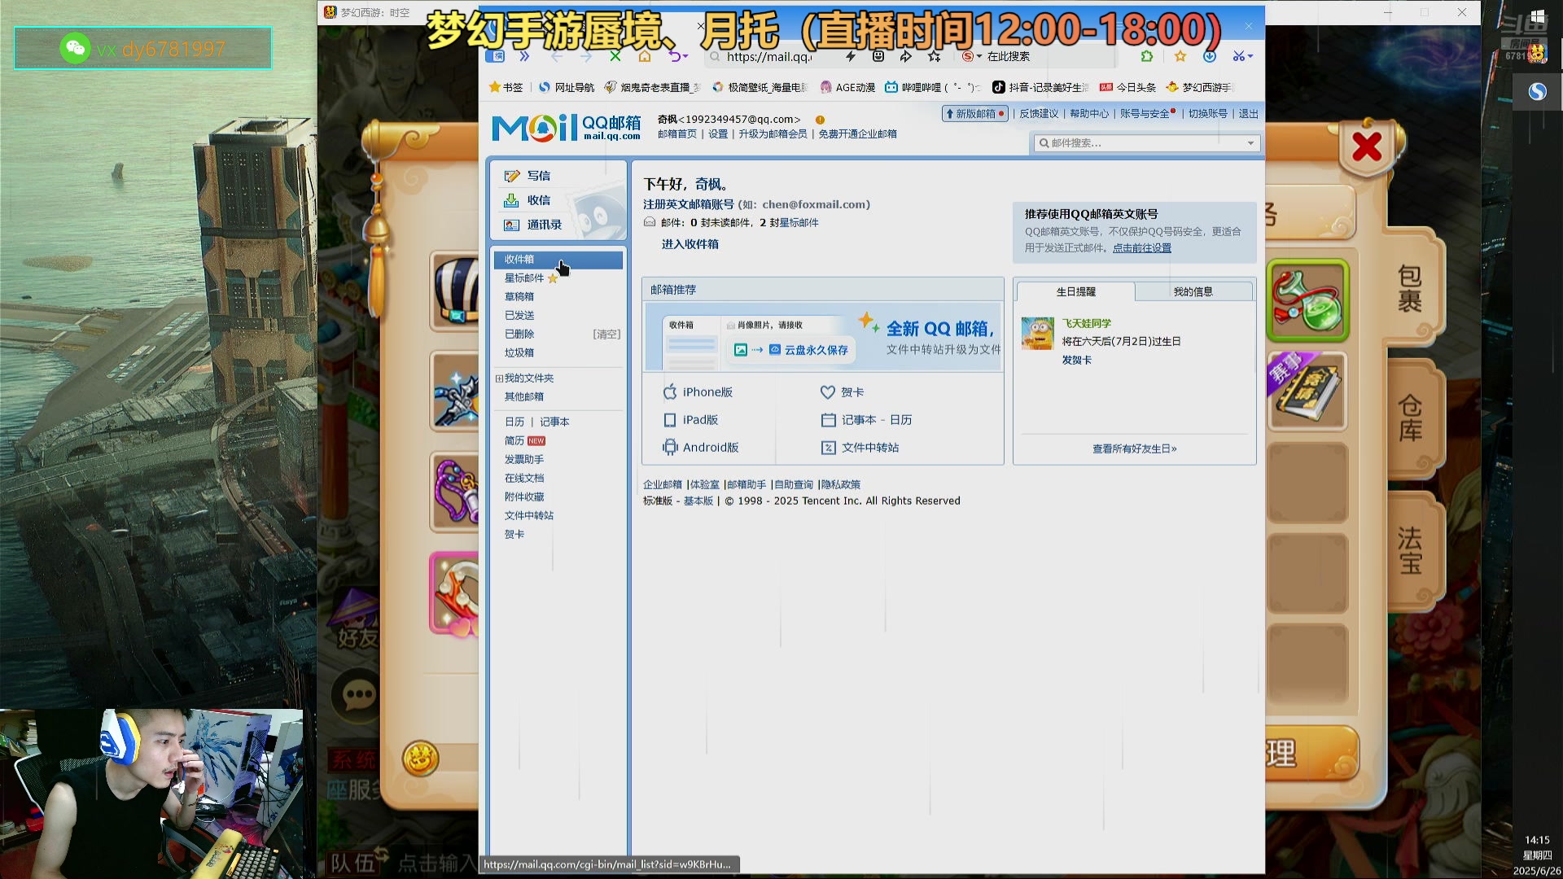1563x879 pixels.
Task: Click the blue download manager icon
Action: tap(1210, 56)
